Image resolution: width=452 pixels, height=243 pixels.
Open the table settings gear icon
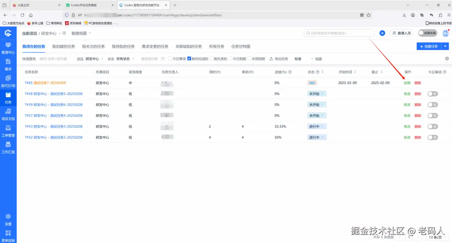[447, 59]
